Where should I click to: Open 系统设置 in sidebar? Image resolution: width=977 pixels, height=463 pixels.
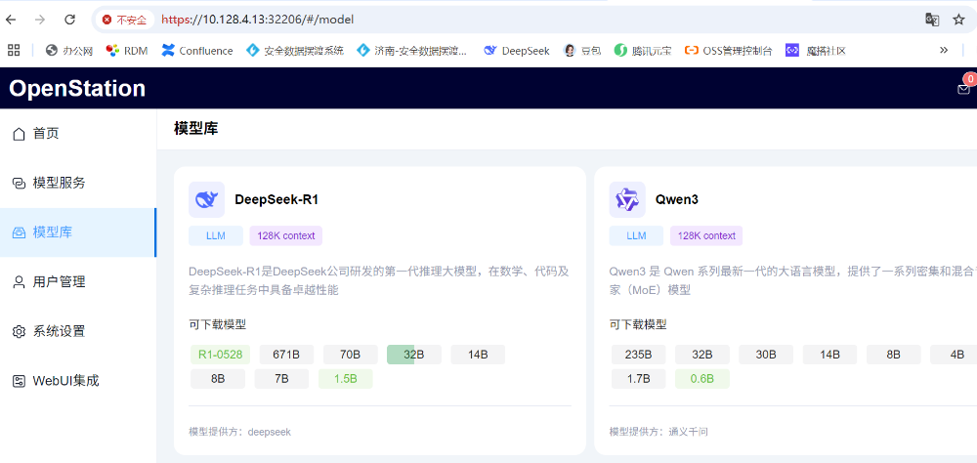click(59, 331)
